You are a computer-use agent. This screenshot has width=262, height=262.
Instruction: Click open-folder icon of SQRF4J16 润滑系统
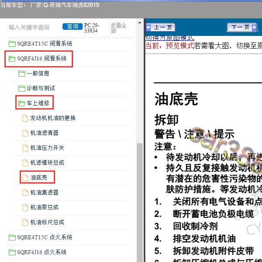(x=12, y=59)
